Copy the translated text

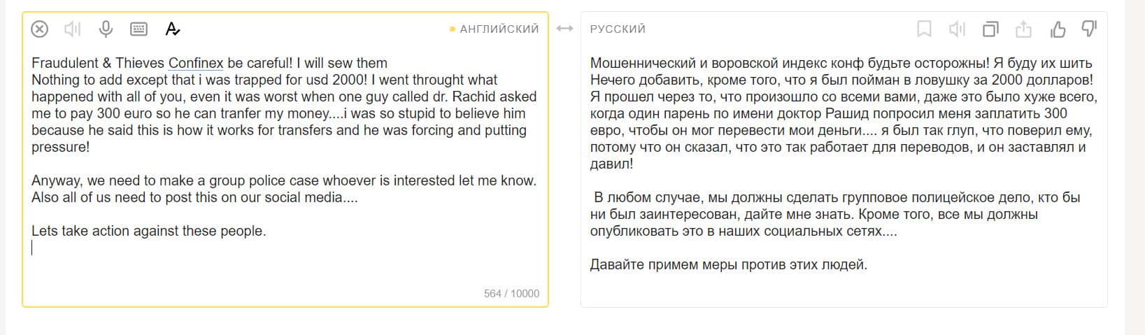pyautogui.click(x=990, y=29)
